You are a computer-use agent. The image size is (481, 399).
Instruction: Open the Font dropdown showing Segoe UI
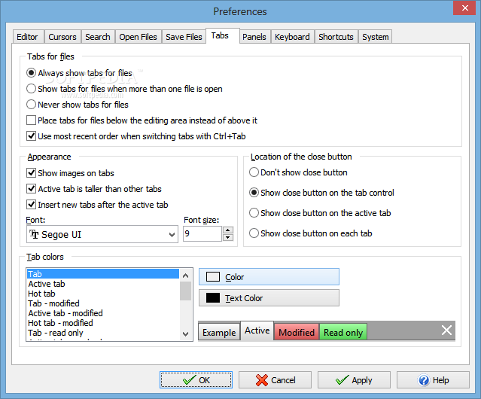(102, 234)
